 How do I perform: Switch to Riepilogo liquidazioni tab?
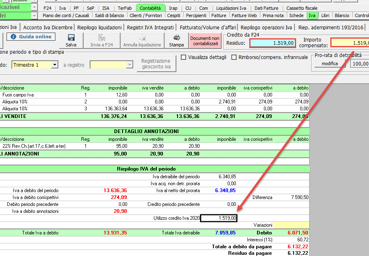pos(99,28)
